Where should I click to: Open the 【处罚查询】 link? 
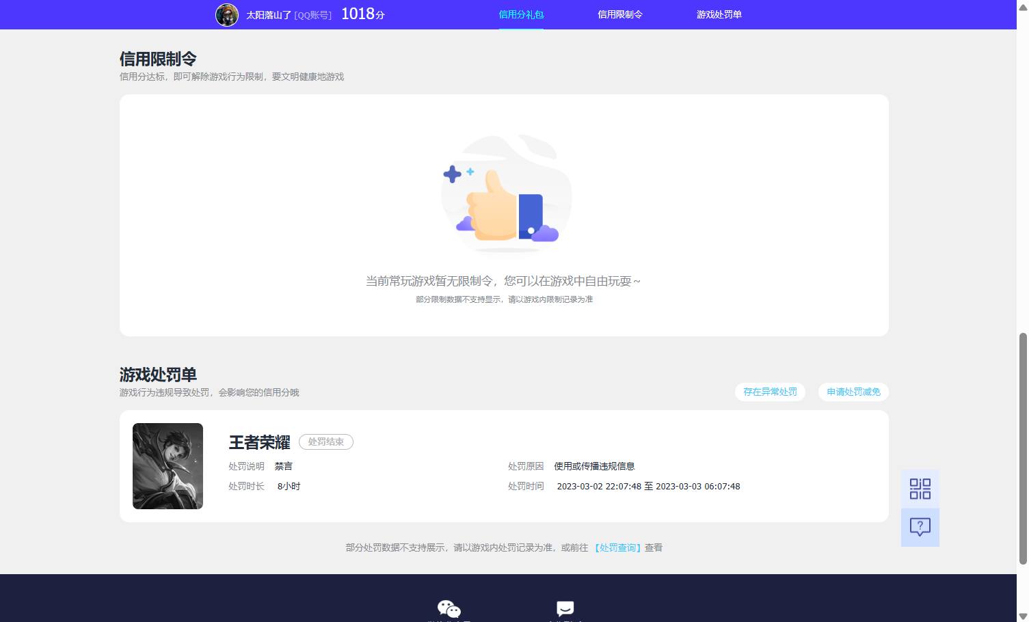coord(617,547)
